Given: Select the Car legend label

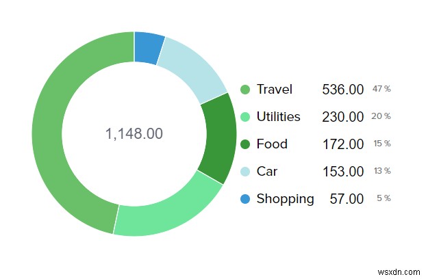Looking at the screenshot, I should [267, 172].
